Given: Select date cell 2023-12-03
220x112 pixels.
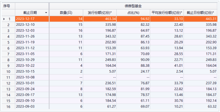Looking at the screenshot, I should [x=32, y=31].
